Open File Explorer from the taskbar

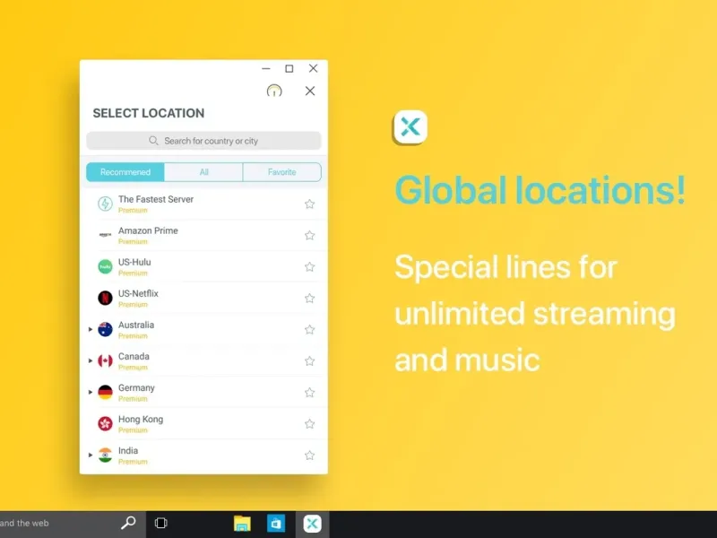point(242,523)
